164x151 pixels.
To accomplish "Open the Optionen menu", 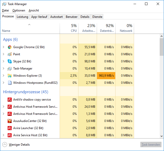I will (x=19, y=10).
